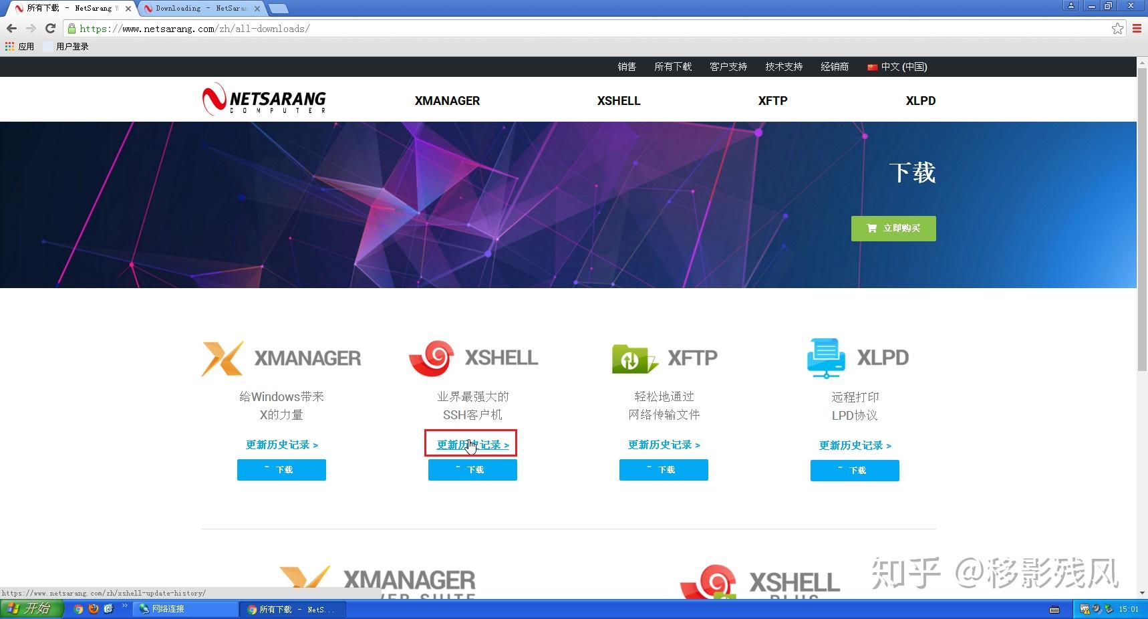Launch Firefox from the quick launch bar
This screenshot has width=1148, height=619.
pyautogui.click(x=94, y=609)
